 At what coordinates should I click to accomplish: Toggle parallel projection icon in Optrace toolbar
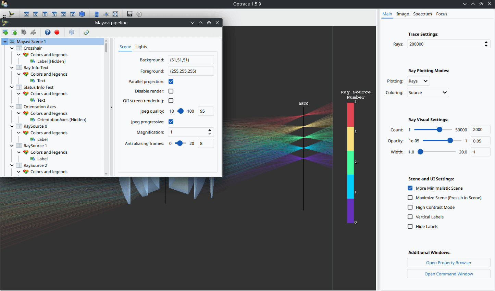[x=97, y=14]
